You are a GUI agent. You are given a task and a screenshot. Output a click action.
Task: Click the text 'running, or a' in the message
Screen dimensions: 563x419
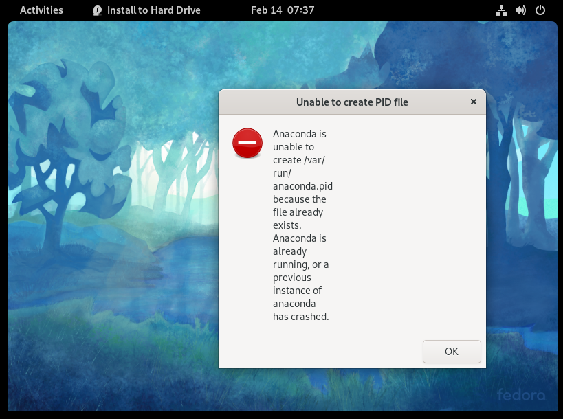301,264
